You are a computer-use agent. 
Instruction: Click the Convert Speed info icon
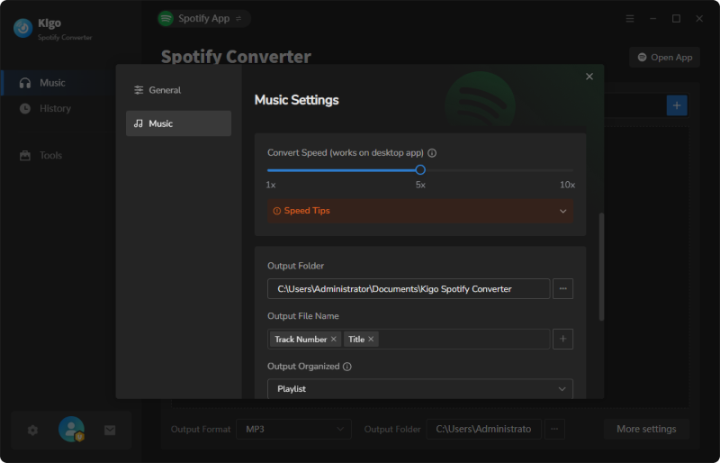coord(432,153)
